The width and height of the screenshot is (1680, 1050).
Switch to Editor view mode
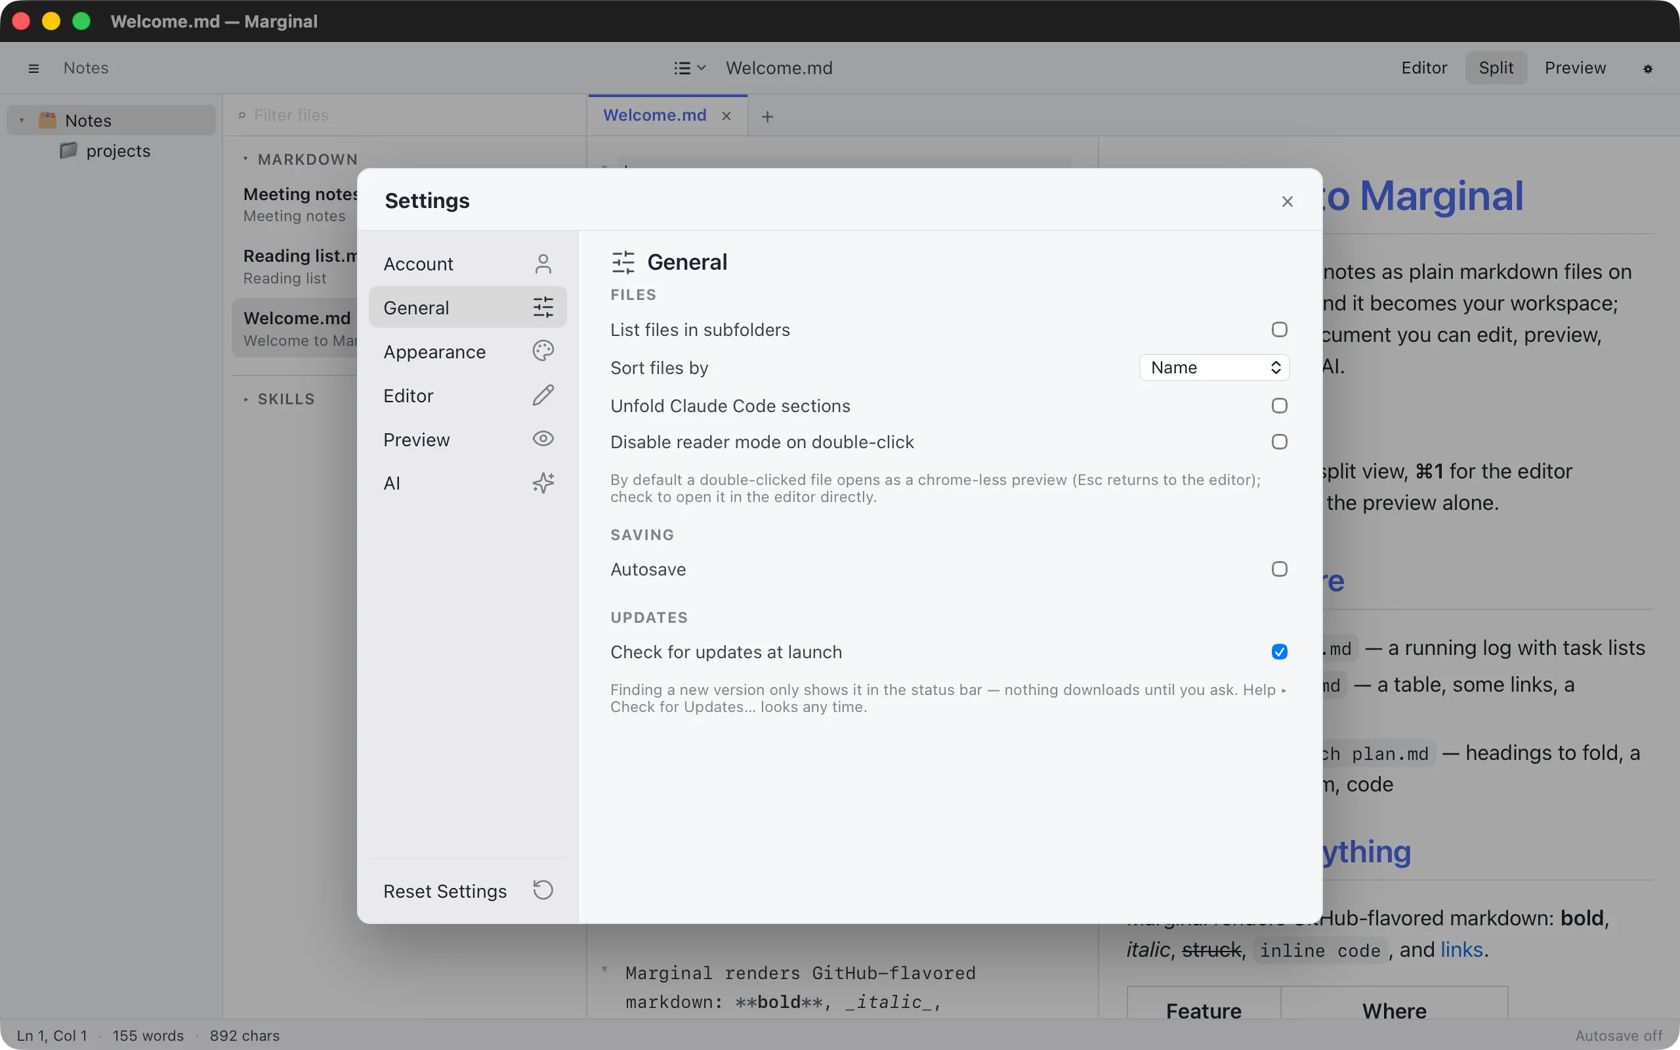(1424, 68)
